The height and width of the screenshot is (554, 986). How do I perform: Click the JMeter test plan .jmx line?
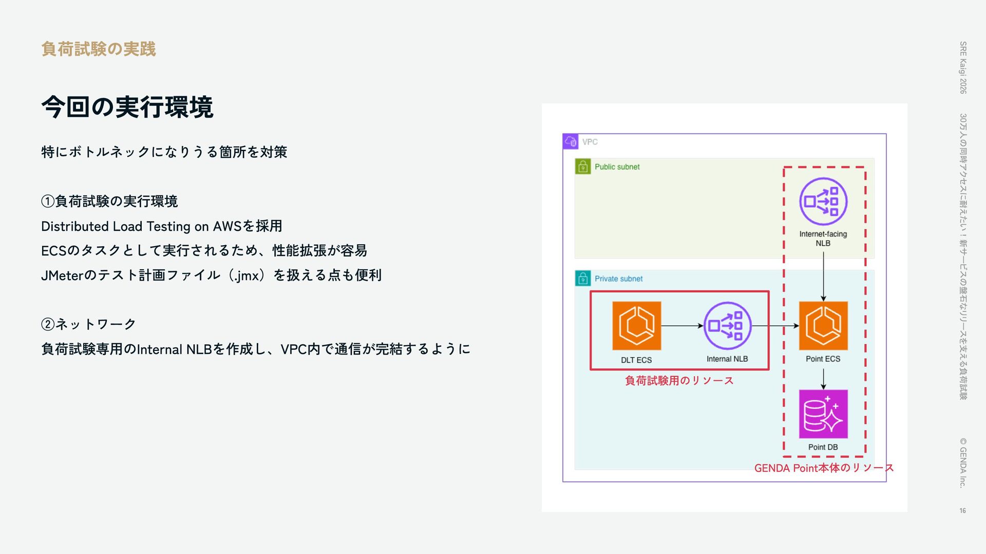pos(211,275)
